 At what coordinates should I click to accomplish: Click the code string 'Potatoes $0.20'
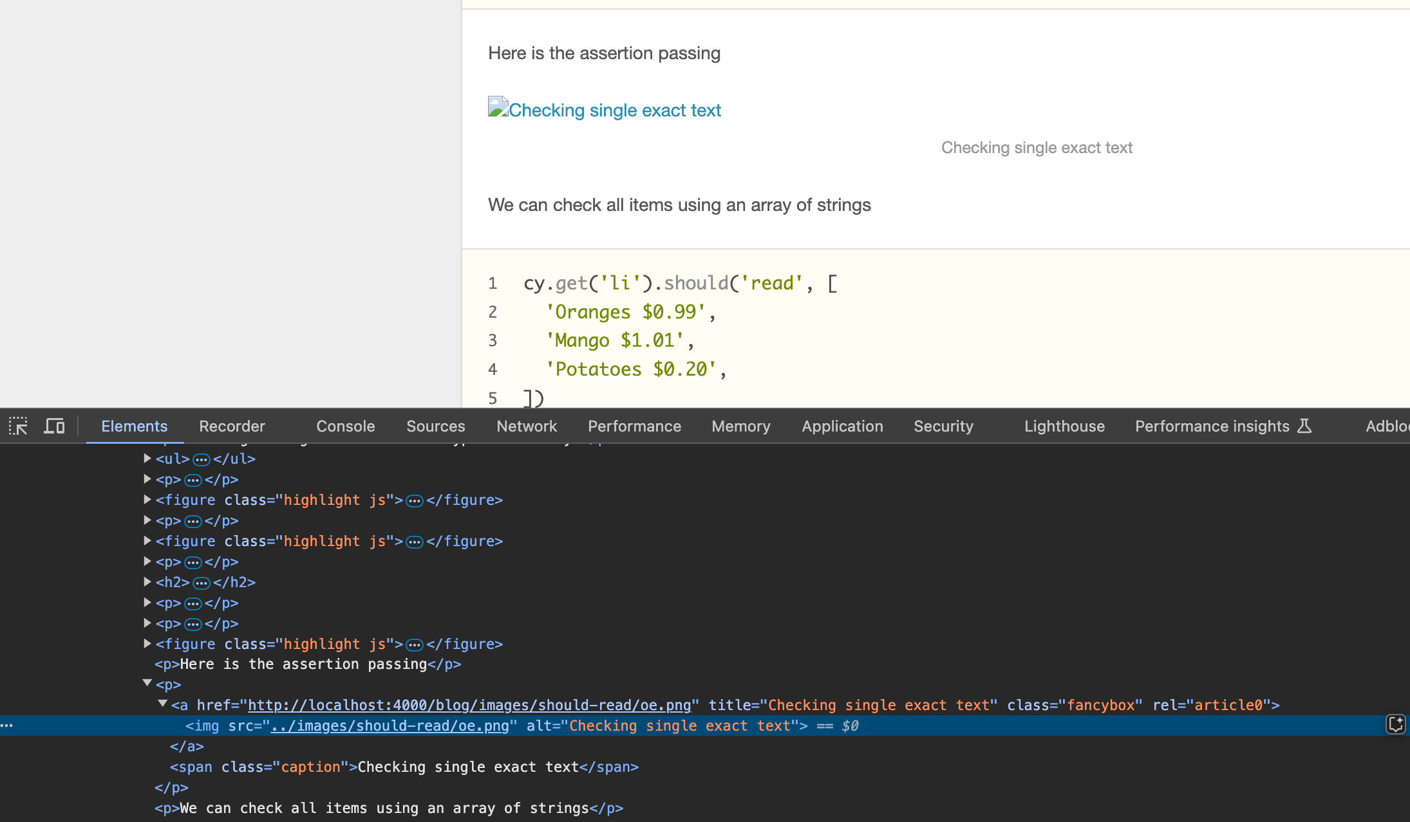click(x=631, y=369)
